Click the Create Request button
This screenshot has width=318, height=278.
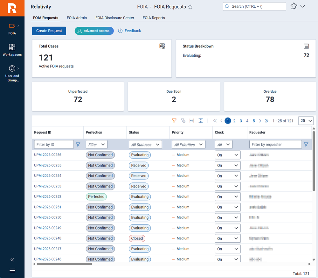pyautogui.click(x=49, y=31)
